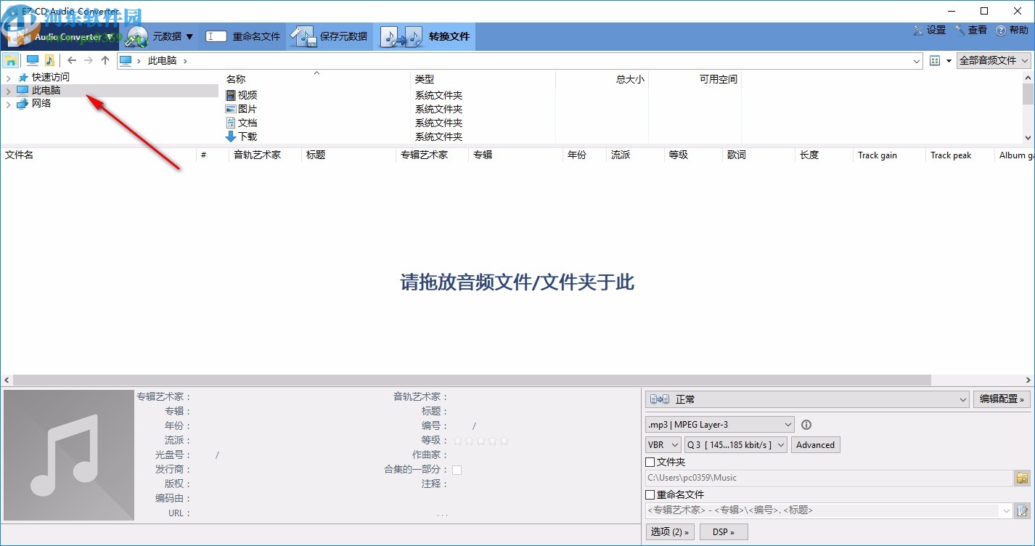Screen dimensions: 1035x546
Task: Click the Advanced button
Action: (x=815, y=444)
